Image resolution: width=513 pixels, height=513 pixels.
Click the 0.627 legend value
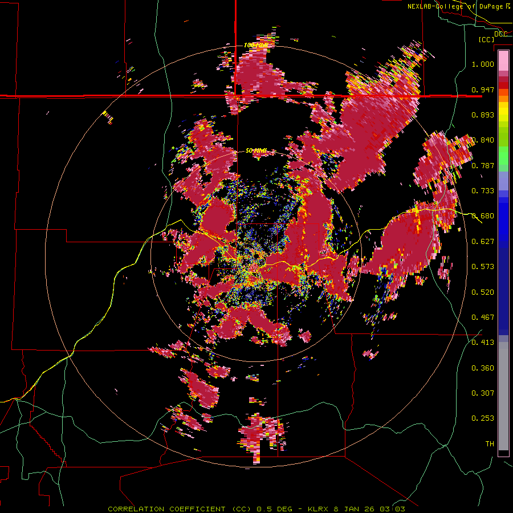[483, 242]
